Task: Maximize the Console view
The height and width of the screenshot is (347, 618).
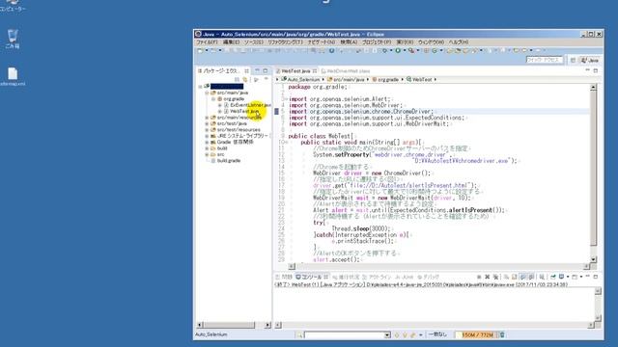Action: coord(596,277)
